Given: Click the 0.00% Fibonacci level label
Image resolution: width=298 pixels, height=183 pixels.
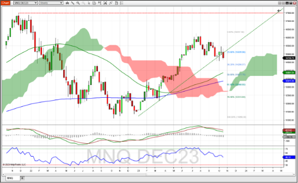Looking at the screenshot, I should [x=236, y=32].
